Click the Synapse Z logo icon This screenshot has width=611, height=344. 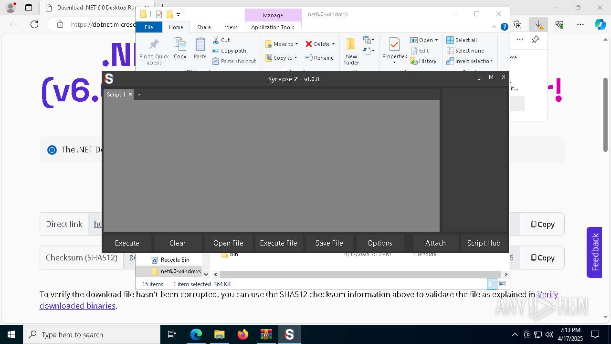(x=109, y=79)
